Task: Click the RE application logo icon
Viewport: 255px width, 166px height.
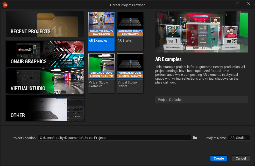Action: click(5, 5)
